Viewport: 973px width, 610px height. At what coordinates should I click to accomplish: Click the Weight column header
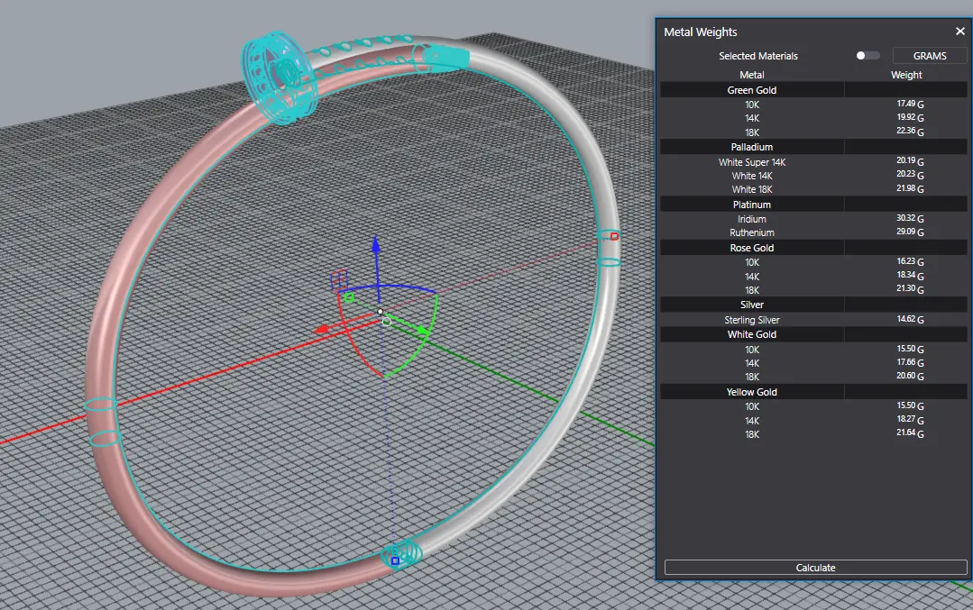point(905,75)
